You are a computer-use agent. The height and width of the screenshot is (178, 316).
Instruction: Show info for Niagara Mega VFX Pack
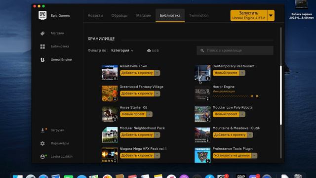[115, 161]
